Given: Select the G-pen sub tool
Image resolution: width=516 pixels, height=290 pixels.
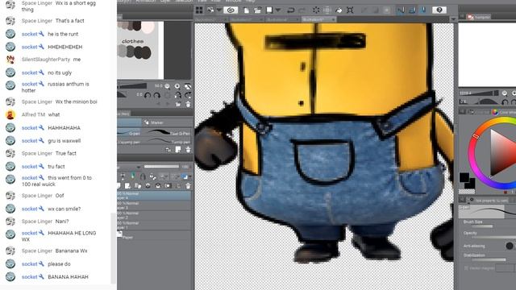Looking at the screenshot, I should (129, 132).
